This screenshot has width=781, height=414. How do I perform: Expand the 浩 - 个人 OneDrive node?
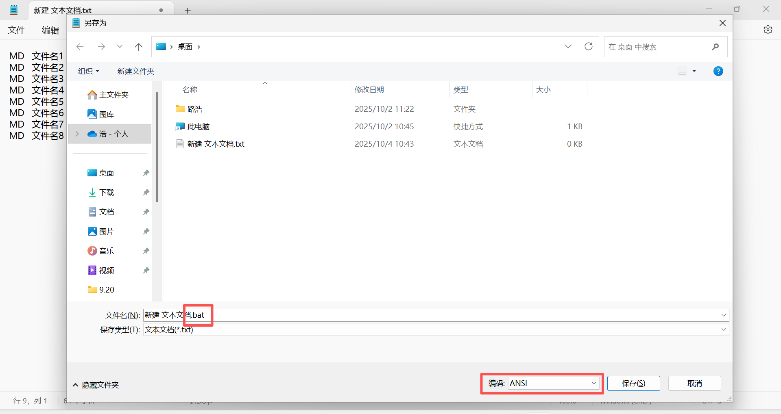77,134
